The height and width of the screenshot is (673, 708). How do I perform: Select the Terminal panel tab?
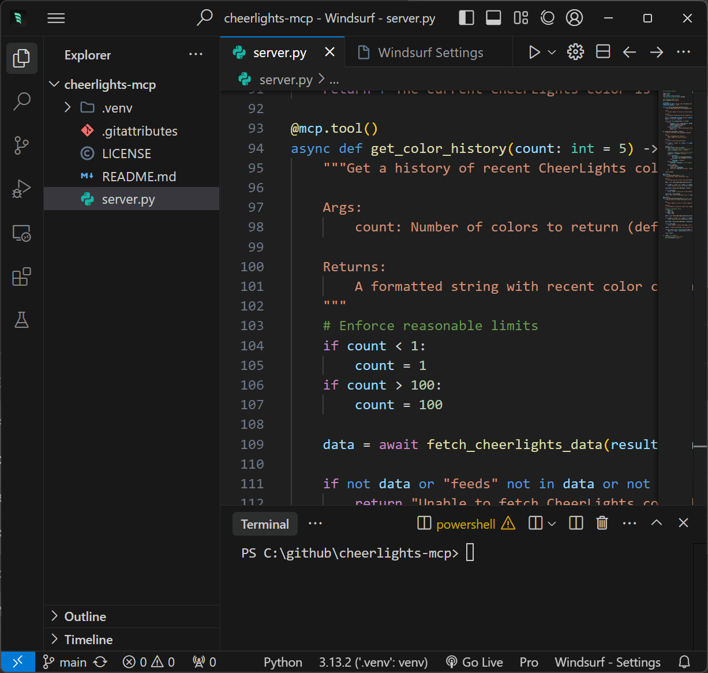265,524
